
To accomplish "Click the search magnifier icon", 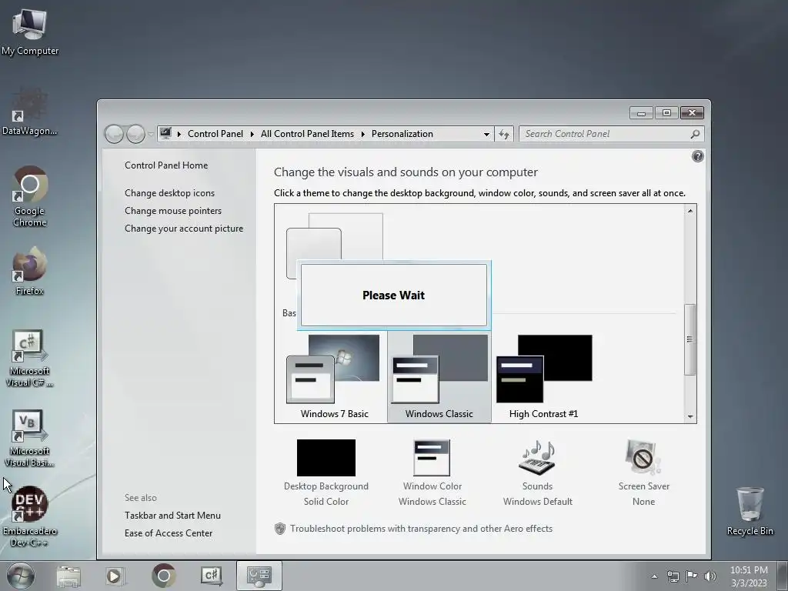I will 695,134.
